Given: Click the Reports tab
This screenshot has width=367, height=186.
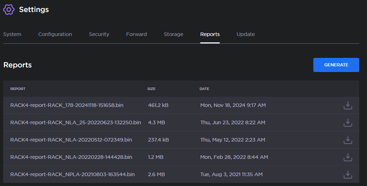Looking at the screenshot, I should click(x=210, y=34).
